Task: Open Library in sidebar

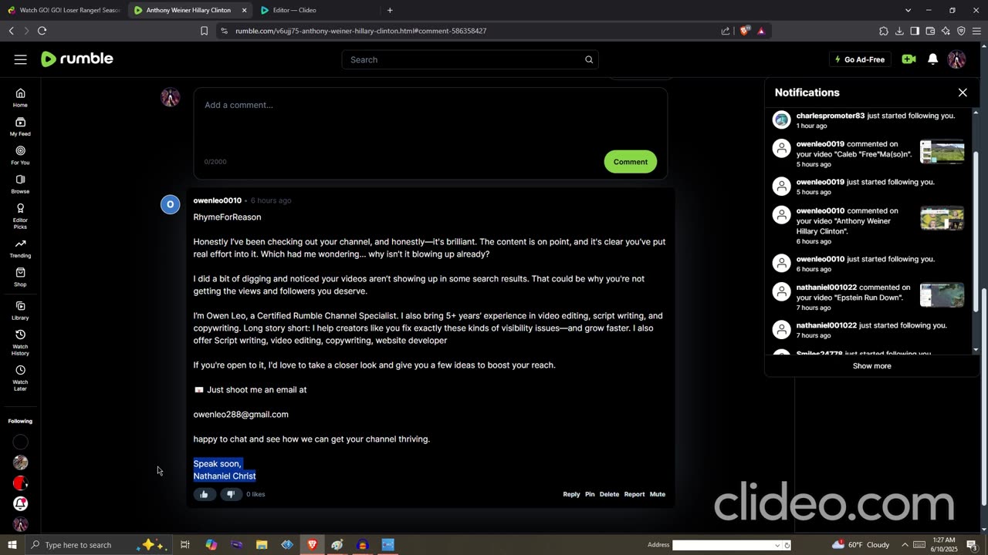Action: coord(20,311)
